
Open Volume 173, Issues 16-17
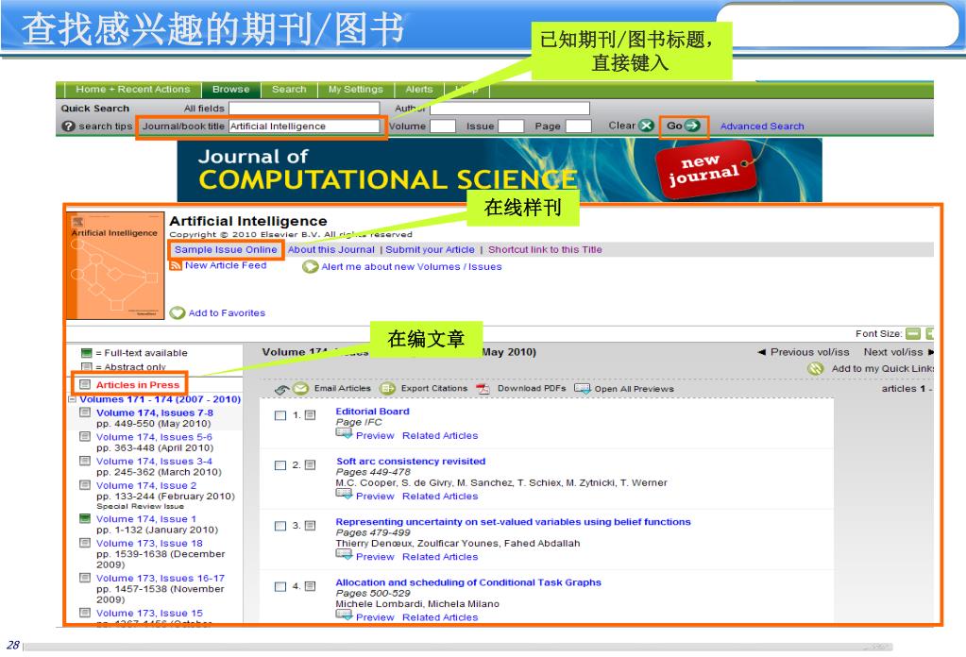161,579
